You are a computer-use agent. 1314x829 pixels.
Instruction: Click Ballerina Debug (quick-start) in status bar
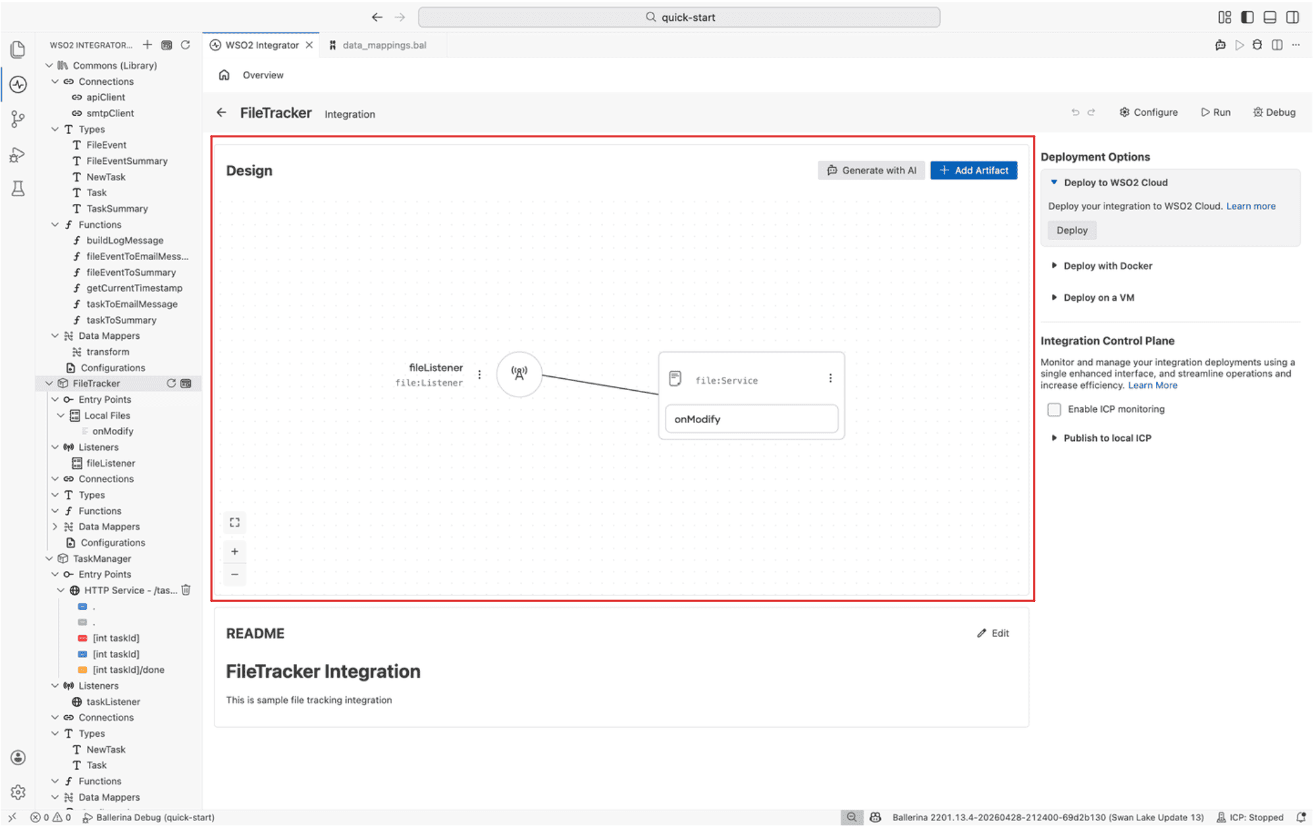149,818
